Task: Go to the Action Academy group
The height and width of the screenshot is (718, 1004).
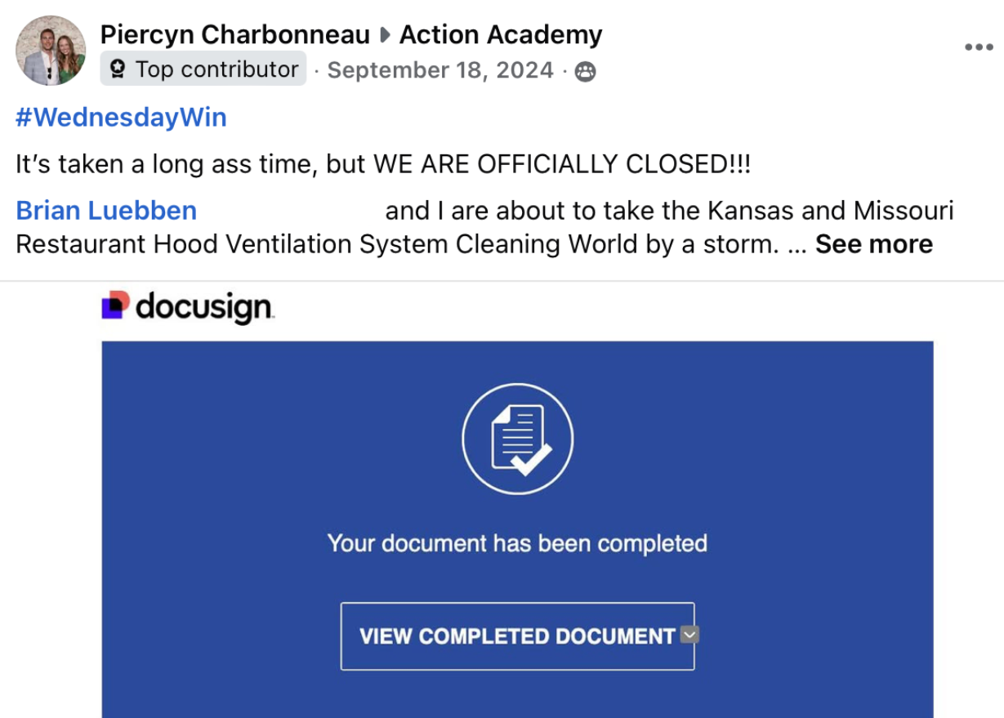Action: pyautogui.click(x=501, y=35)
